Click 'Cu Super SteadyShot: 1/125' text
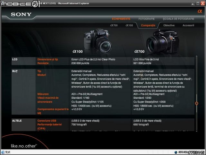Image resolution: width=206 pixels, height=155 pixels. tap(88, 102)
